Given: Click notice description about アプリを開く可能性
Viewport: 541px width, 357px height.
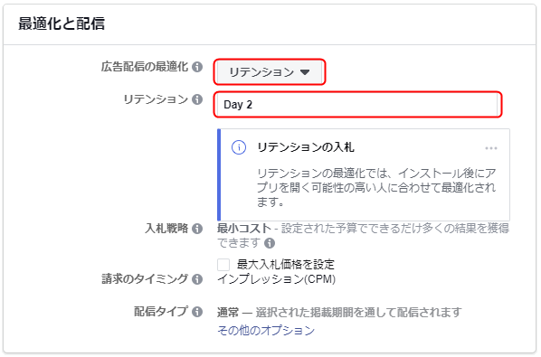Looking at the screenshot, I should tap(376, 187).
